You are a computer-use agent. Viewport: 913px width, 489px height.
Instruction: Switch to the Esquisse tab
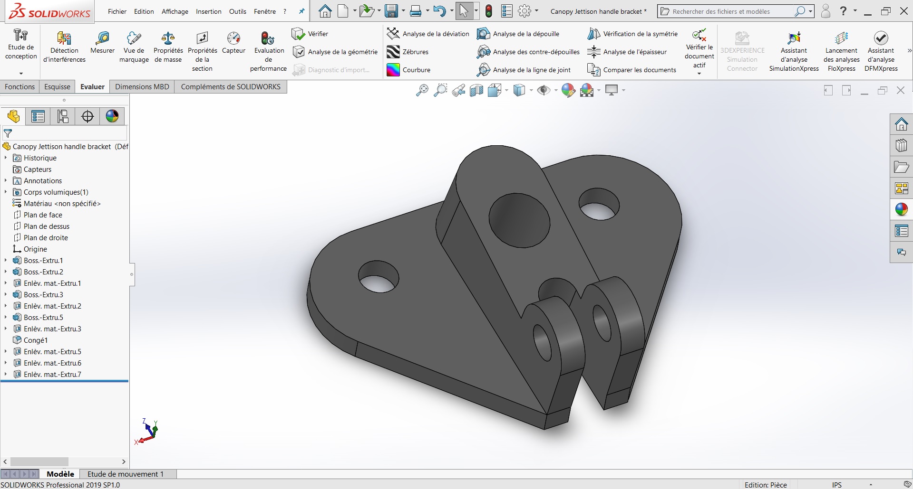[x=57, y=87]
